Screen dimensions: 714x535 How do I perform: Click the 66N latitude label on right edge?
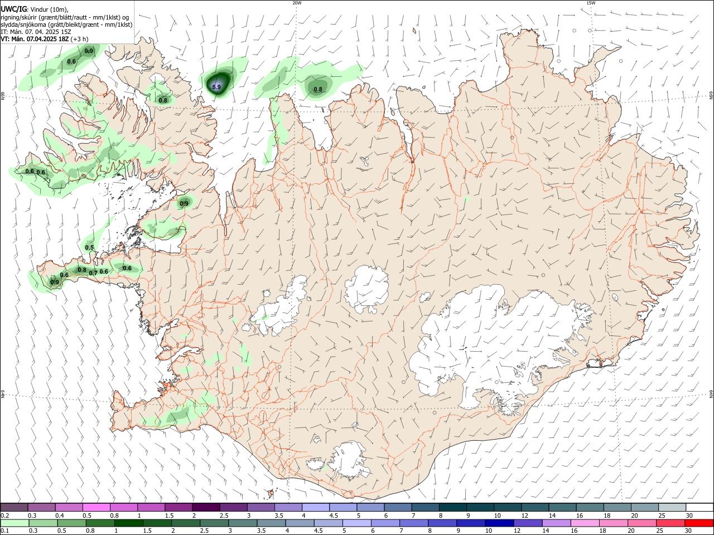click(711, 96)
